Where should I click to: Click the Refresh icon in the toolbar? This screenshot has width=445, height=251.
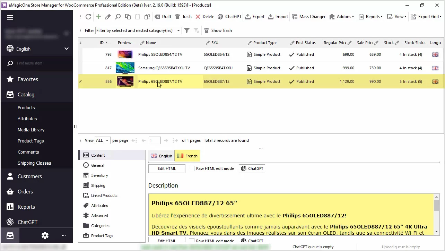click(88, 17)
